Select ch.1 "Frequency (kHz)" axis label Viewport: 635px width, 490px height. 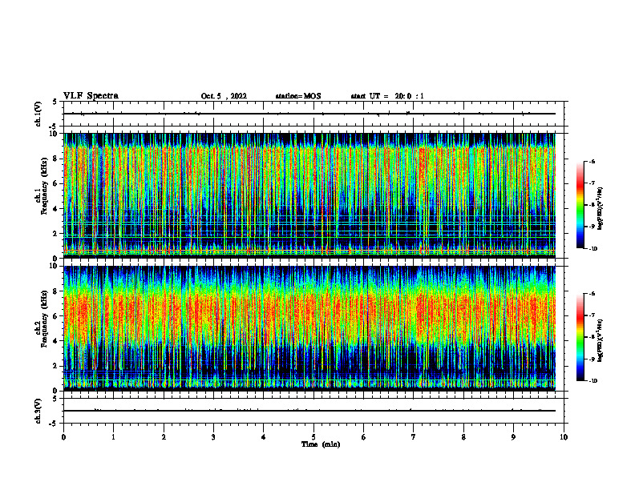[44, 186]
